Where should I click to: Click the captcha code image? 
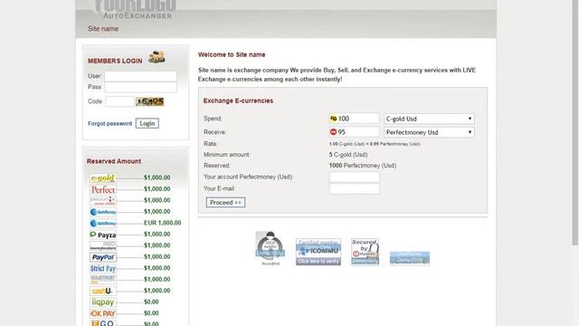[x=149, y=101]
